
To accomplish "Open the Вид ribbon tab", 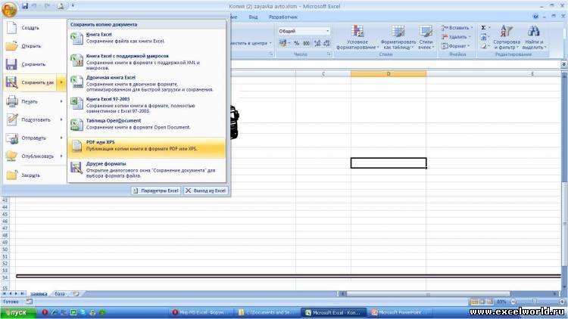I will click(253, 17).
